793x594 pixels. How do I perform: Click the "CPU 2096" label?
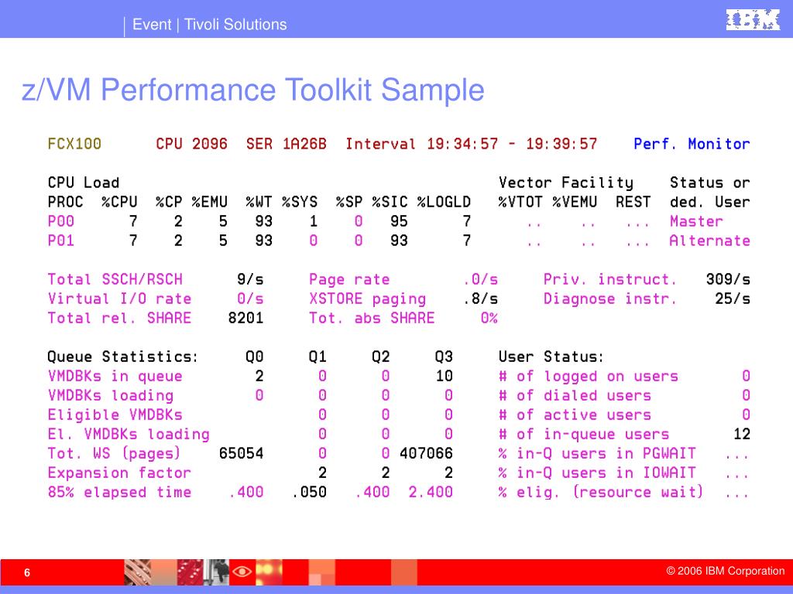(192, 144)
